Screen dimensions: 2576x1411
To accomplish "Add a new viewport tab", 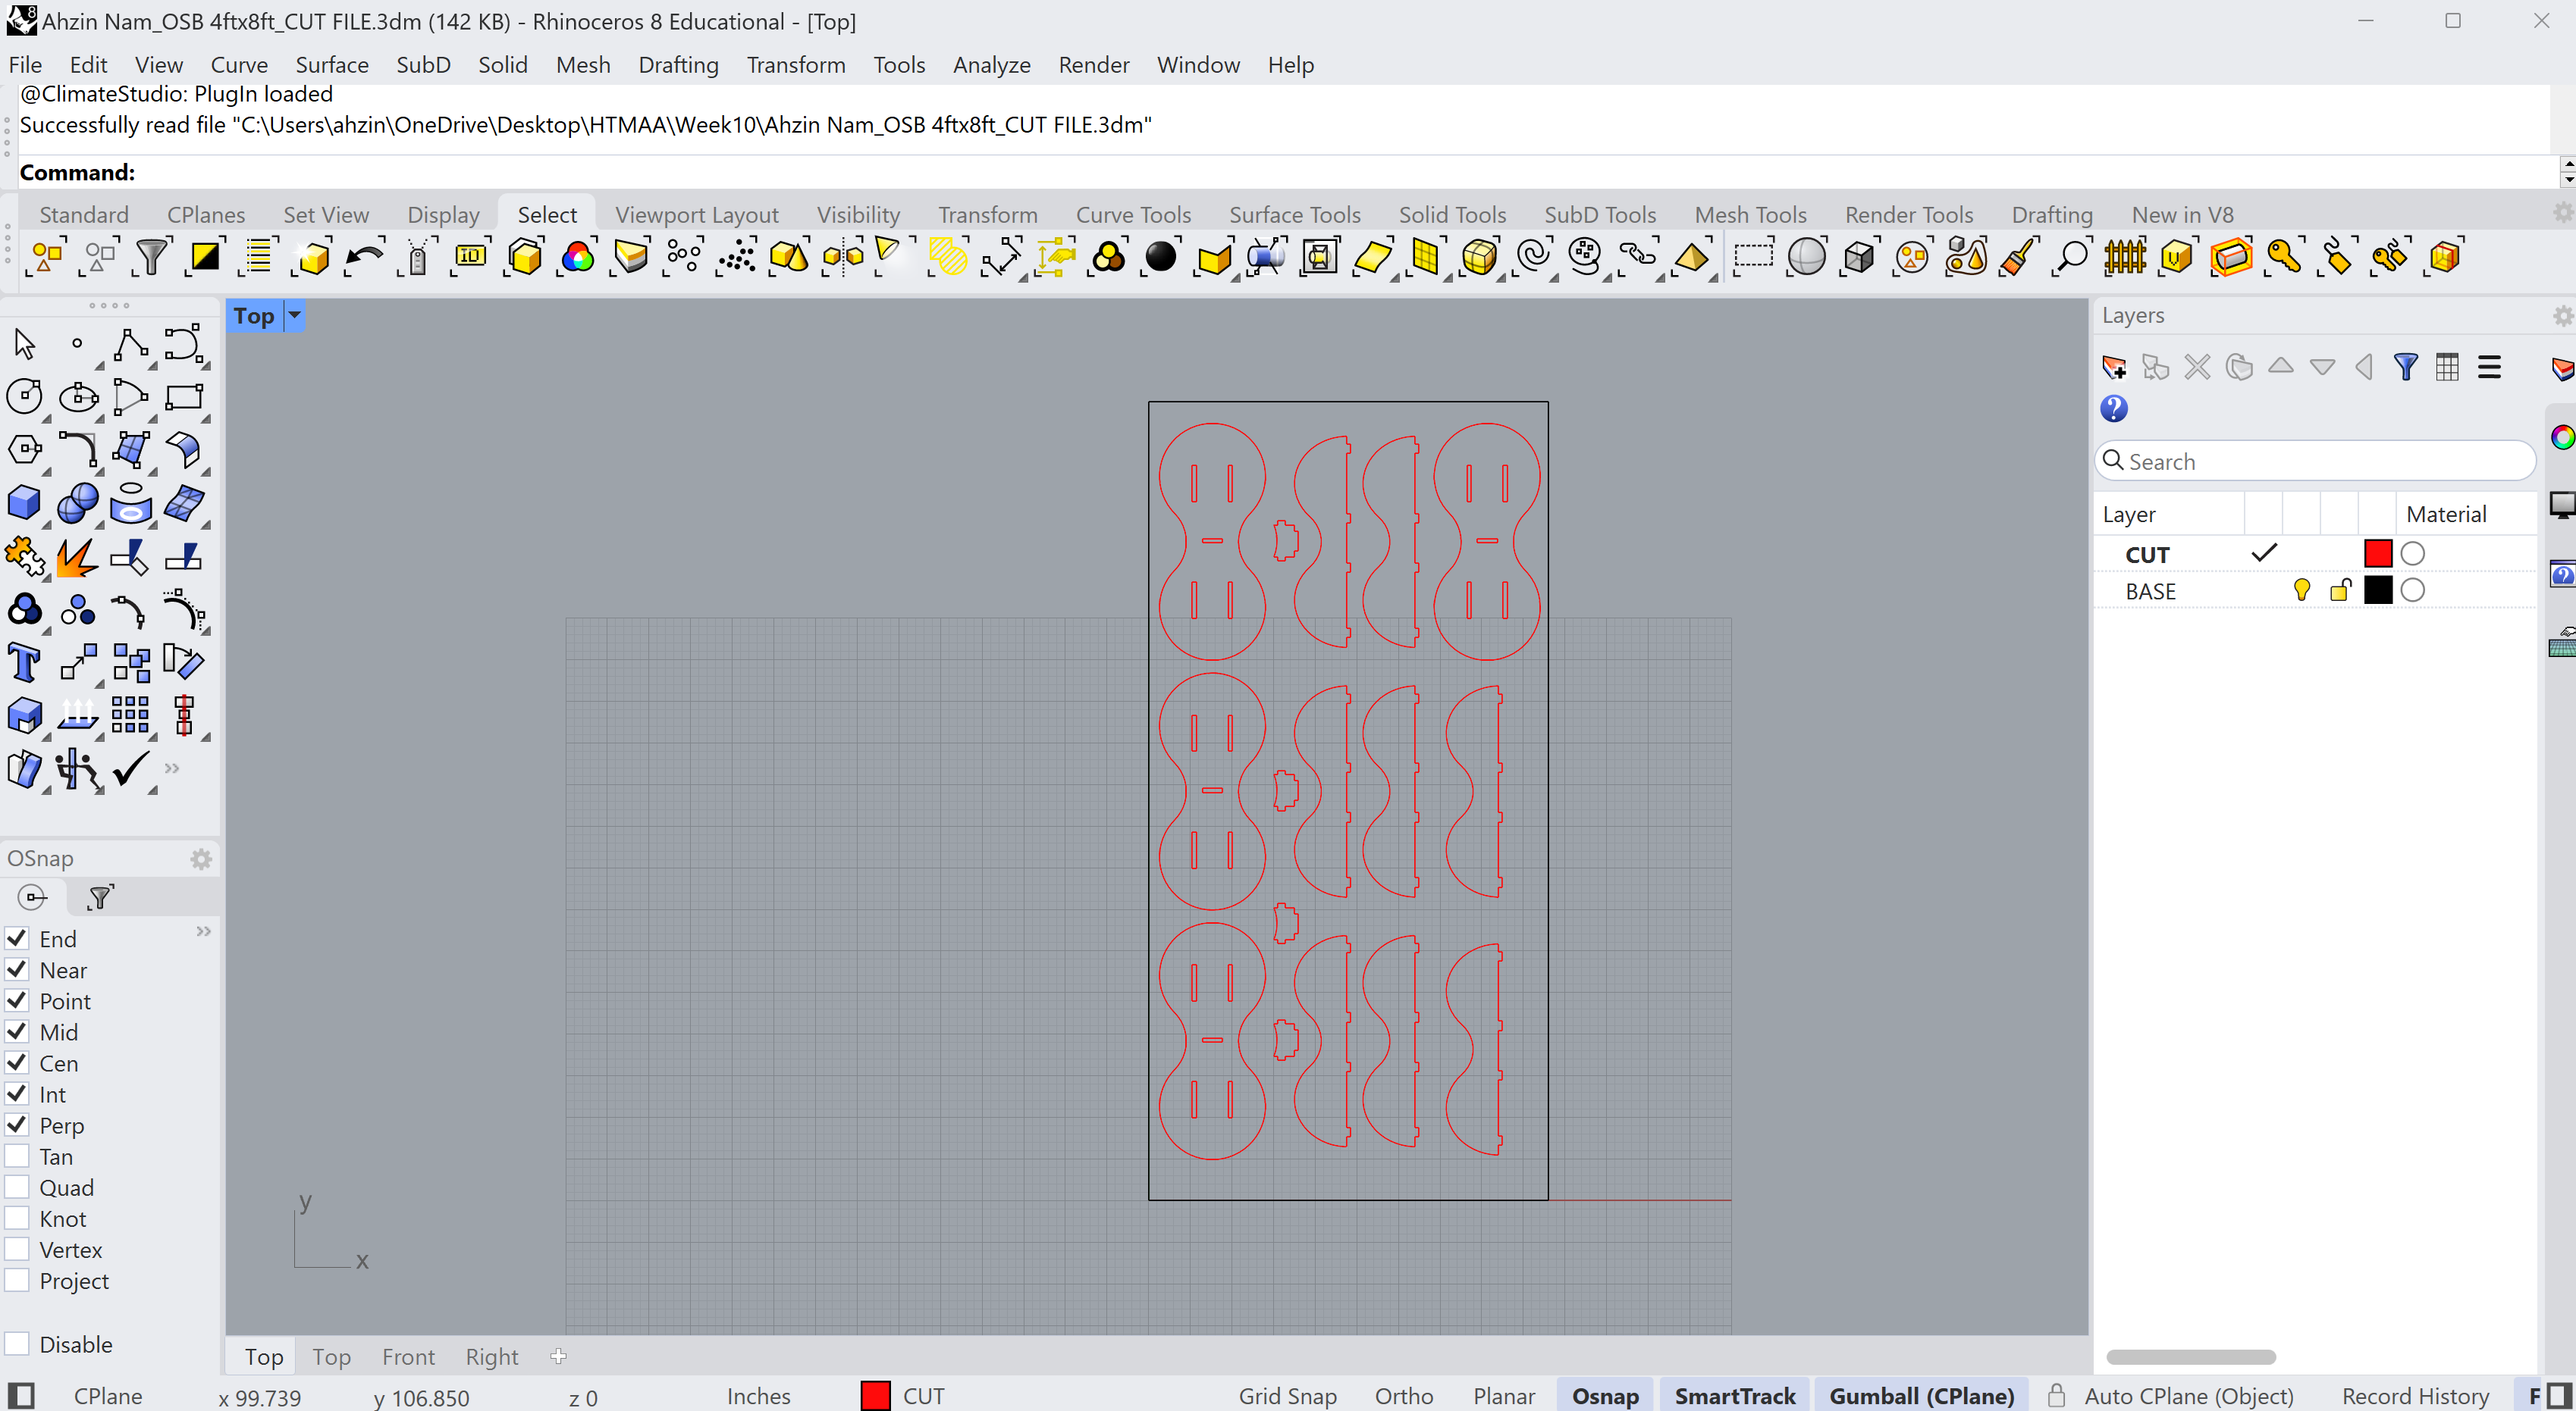I will [x=558, y=1356].
